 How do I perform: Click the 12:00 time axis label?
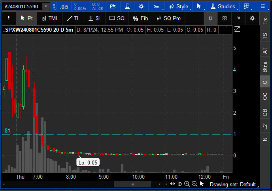click(204, 177)
